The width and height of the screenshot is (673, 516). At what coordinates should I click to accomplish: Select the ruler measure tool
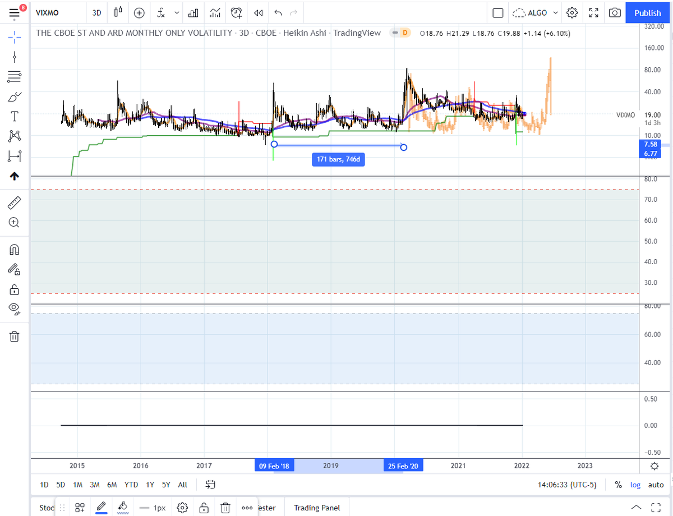[x=15, y=202]
